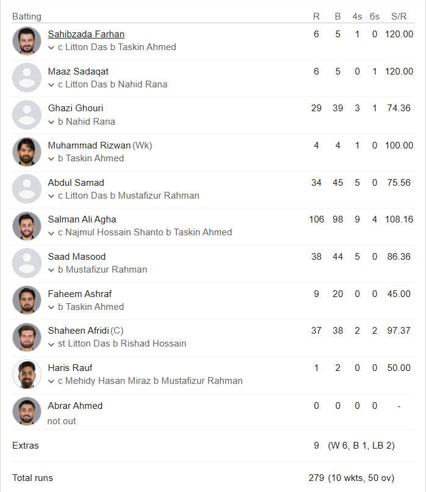Open the Sahibzada Farhan player link
The image size is (426, 492).
click(x=86, y=34)
